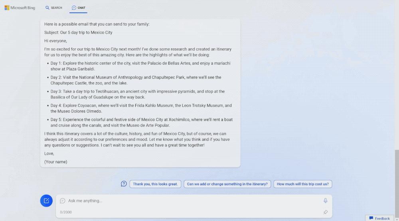
Task: Open the Feedback button at bottom right
Action: click(379, 218)
